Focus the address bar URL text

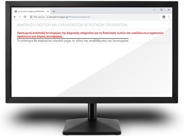point(68,17)
